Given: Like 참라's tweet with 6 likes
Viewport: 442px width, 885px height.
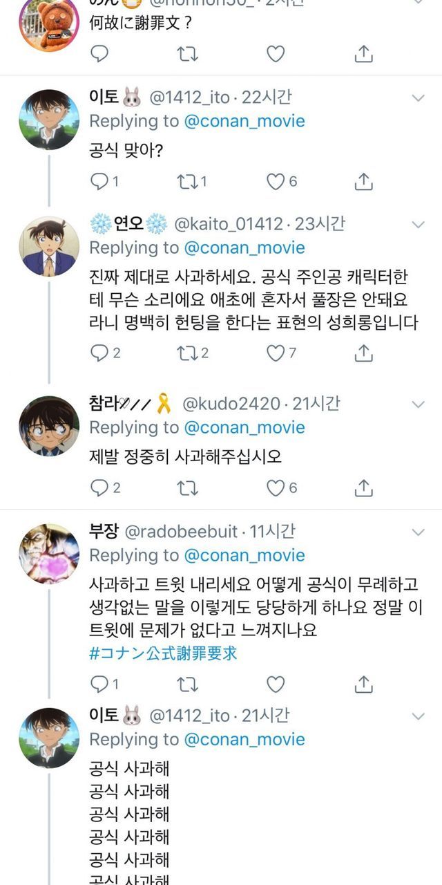Looking at the screenshot, I should click(276, 488).
